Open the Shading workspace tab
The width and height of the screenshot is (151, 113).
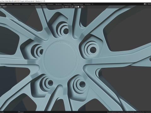(x=43, y=4)
